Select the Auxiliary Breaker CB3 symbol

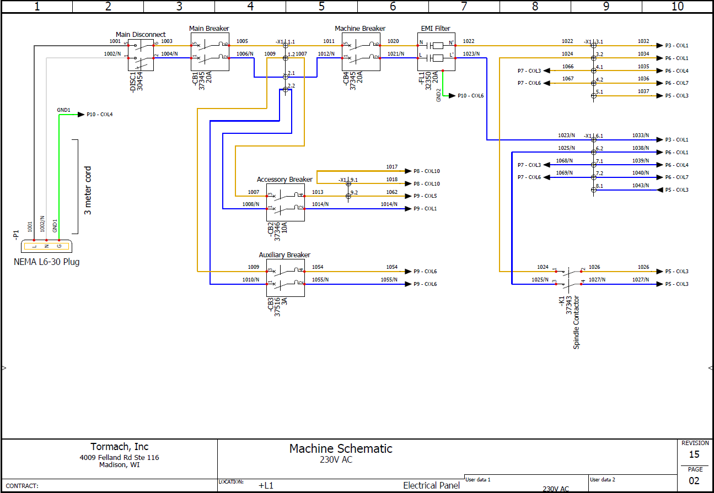[286, 278]
